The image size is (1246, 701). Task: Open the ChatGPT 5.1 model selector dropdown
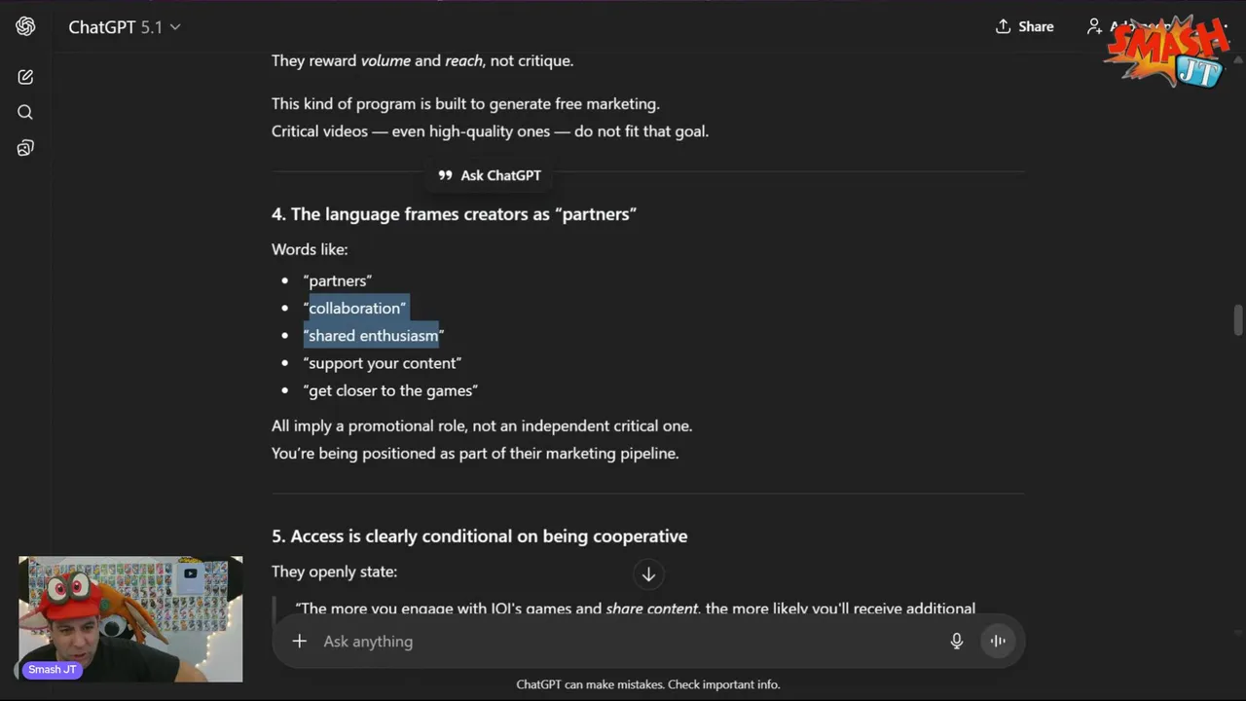point(124,27)
